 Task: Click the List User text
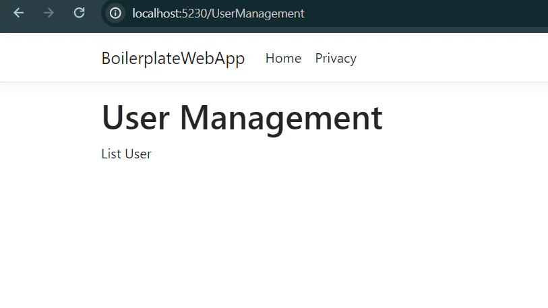(126, 154)
